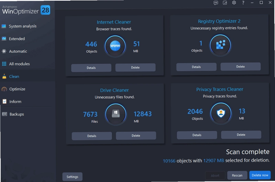The image size is (275, 182).
Task: Show Internet Cleaner details
Action: click(x=91, y=68)
